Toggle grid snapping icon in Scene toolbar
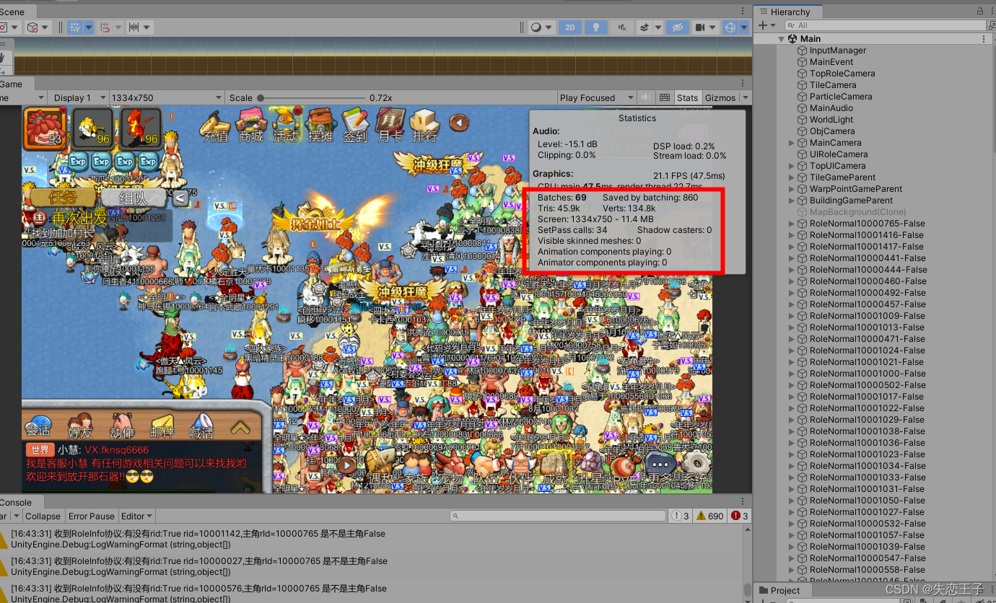 point(104,27)
